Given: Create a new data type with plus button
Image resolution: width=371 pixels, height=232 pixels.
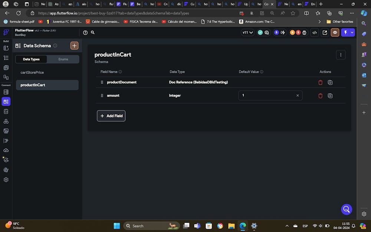Looking at the screenshot, I should 74,46.
